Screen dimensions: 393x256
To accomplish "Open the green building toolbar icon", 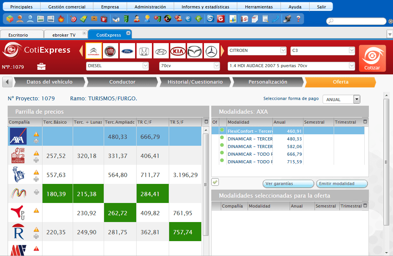I will point(126,19).
